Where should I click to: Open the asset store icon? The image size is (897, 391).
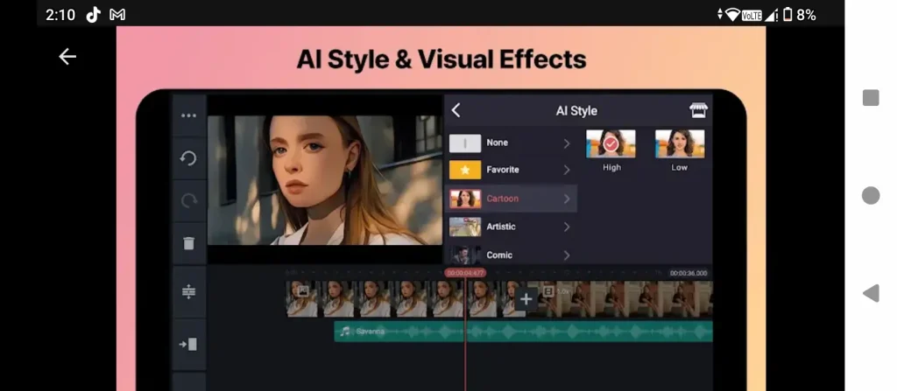click(697, 110)
